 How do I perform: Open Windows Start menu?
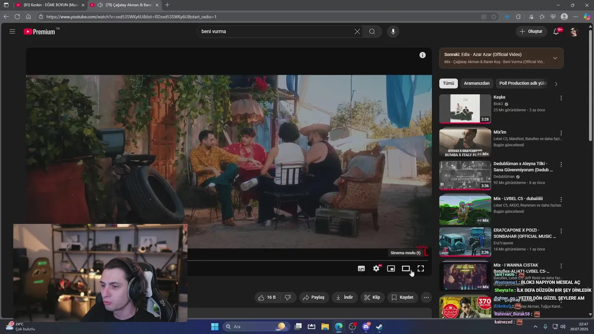pyautogui.click(x=215, y=327)
